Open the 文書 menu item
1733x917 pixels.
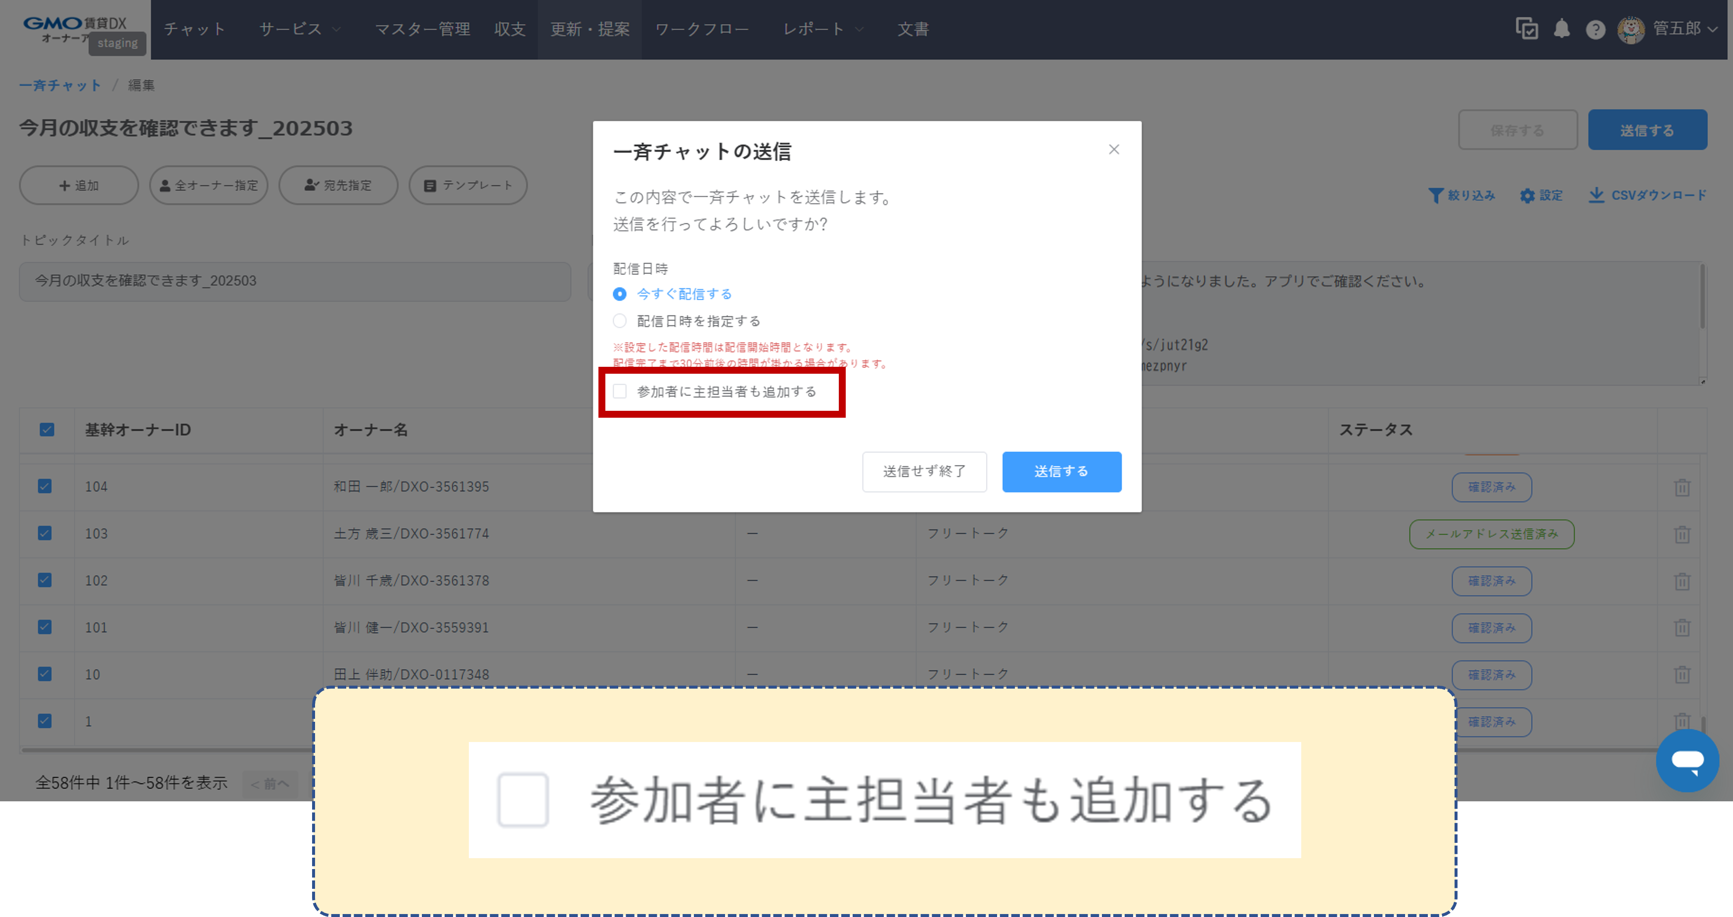pyautogui.click(x=913, y=29)
